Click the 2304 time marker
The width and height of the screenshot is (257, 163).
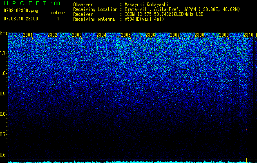pos(101,35)
